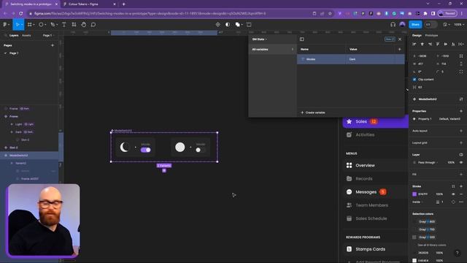Viewport: 467px width, 263px height.
Task: Select All variables group
Action: tap(272, 49)
